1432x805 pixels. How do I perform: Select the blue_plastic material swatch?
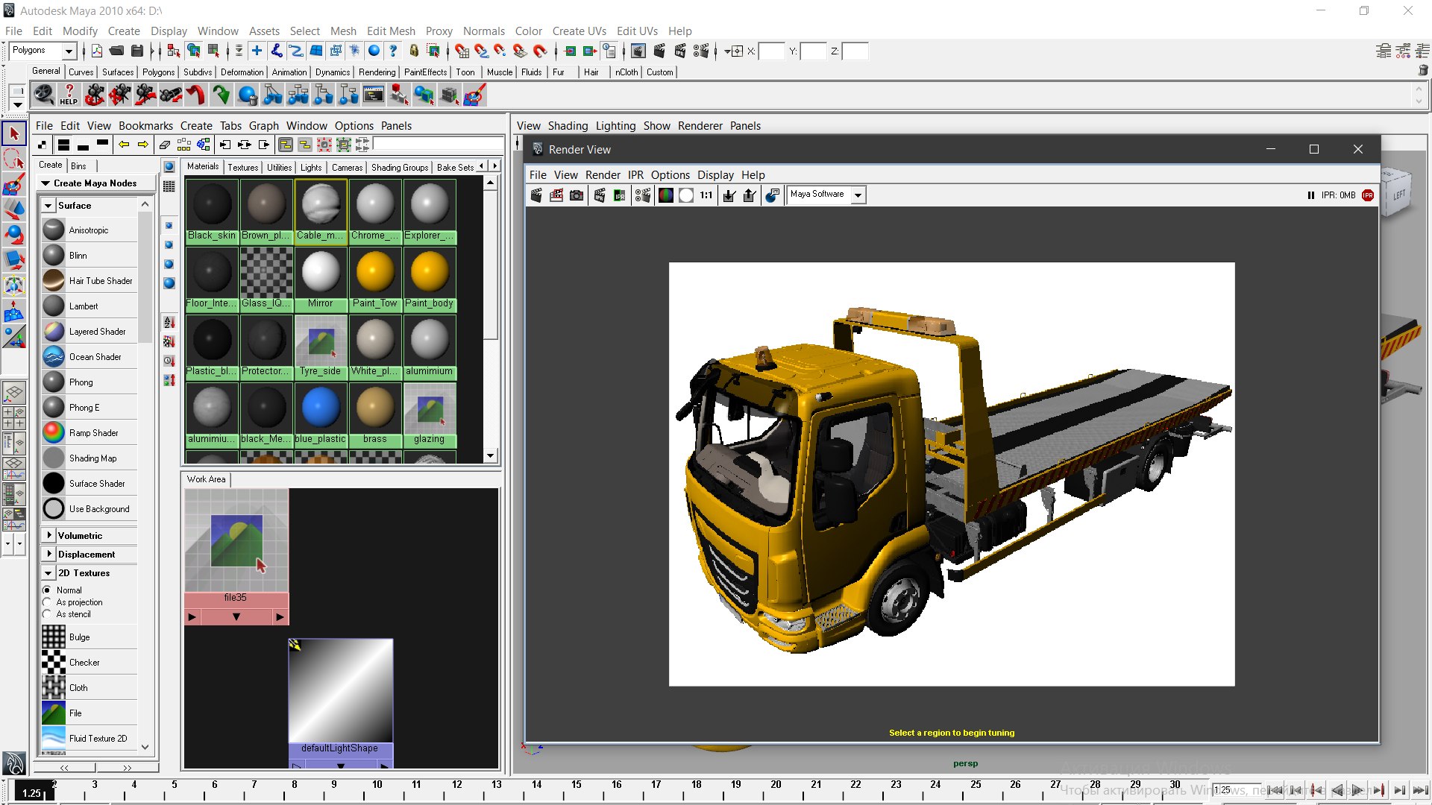pos(321,414)
